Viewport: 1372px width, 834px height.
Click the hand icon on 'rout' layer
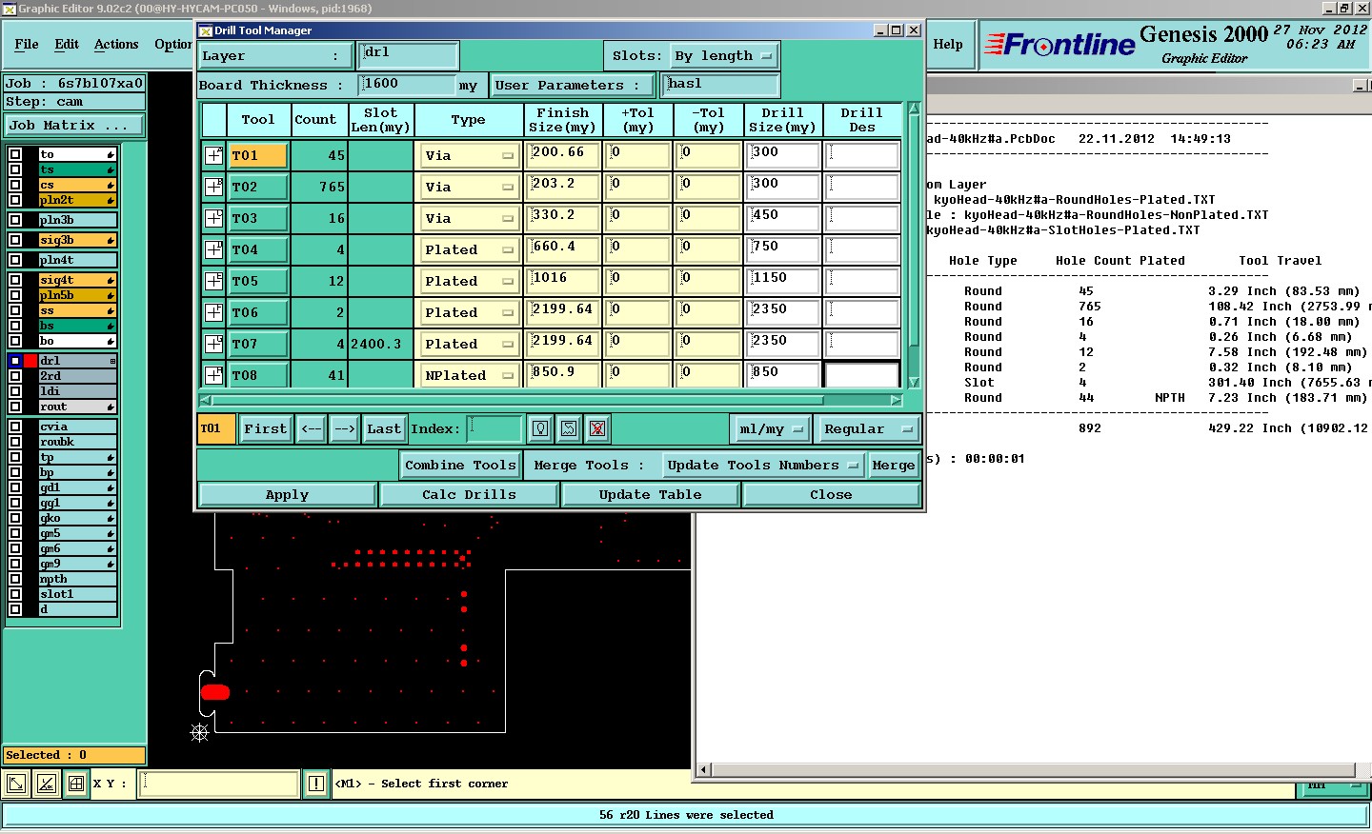[111, 407]
